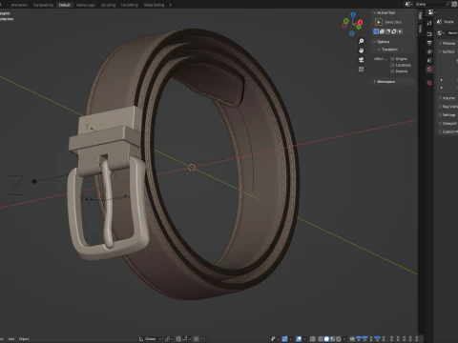Choose Subtract selection mode icon
Screen dimensions: 458x343
pyautogui.click(x=388, y=31)
